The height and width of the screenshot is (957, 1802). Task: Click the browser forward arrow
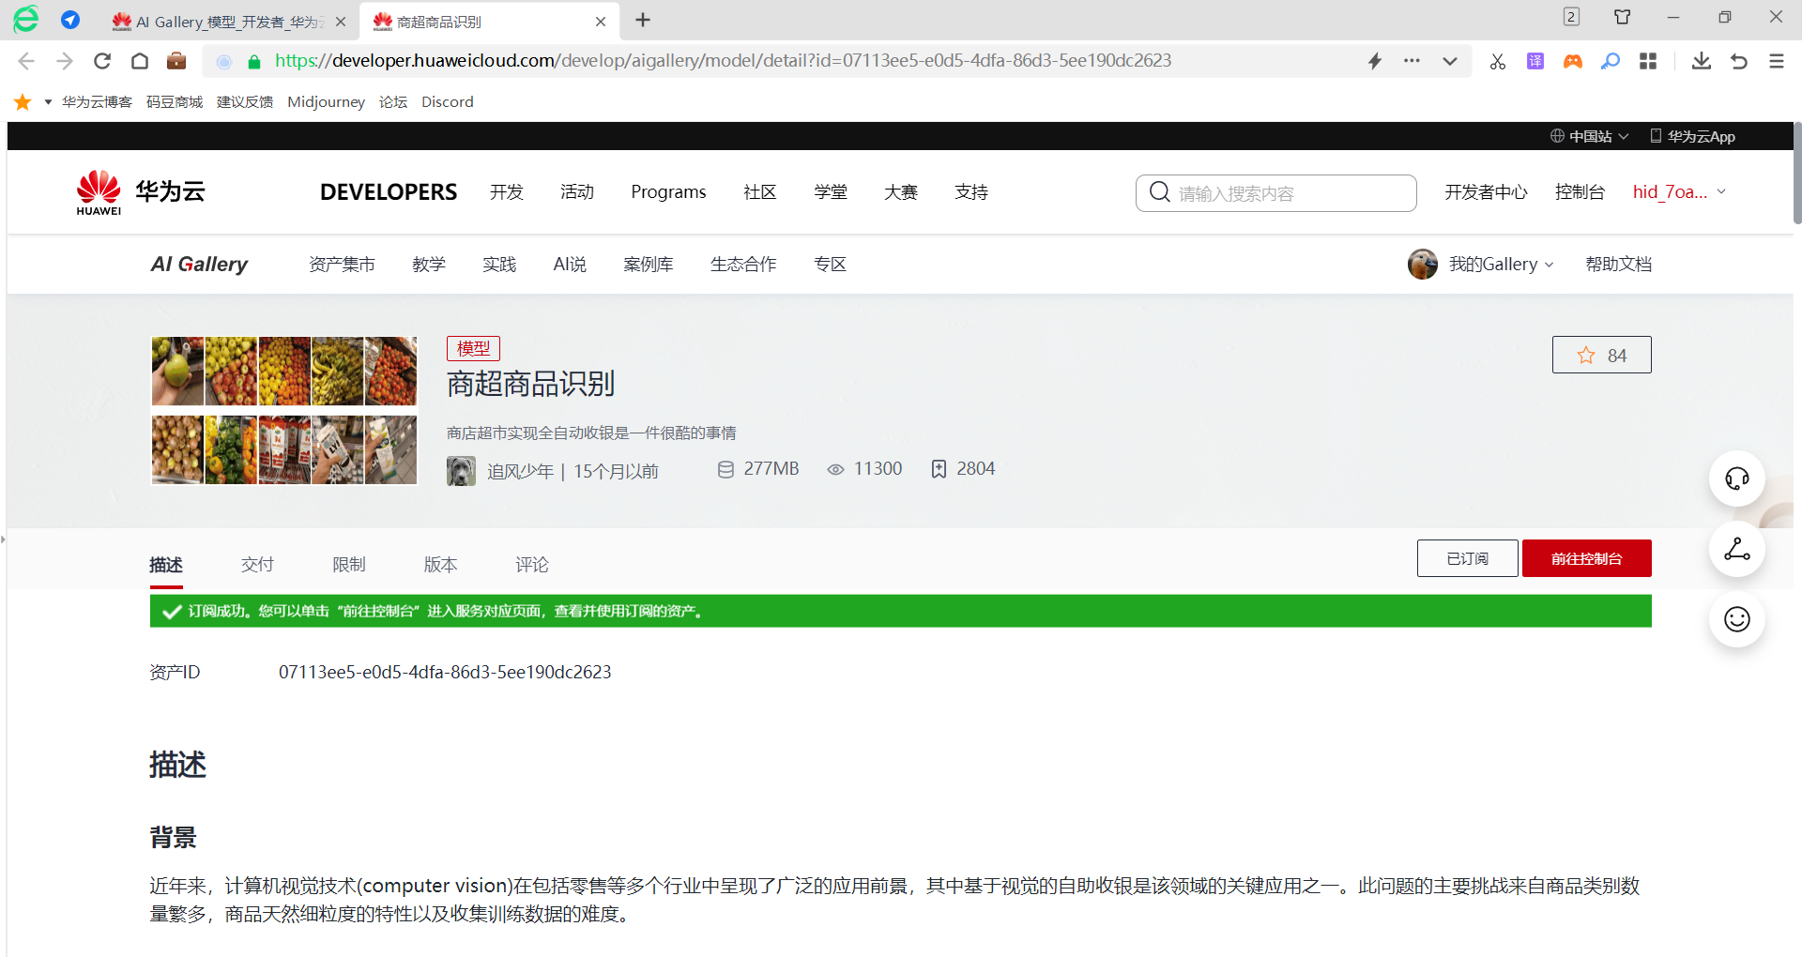(64, 61)
